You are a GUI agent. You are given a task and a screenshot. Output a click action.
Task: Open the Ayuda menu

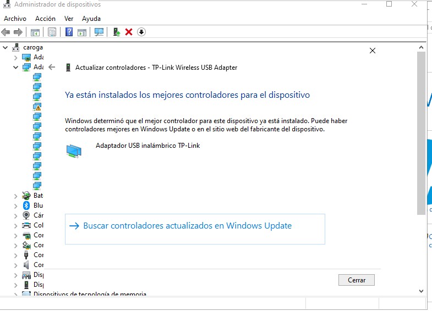[x=91, y=19]
